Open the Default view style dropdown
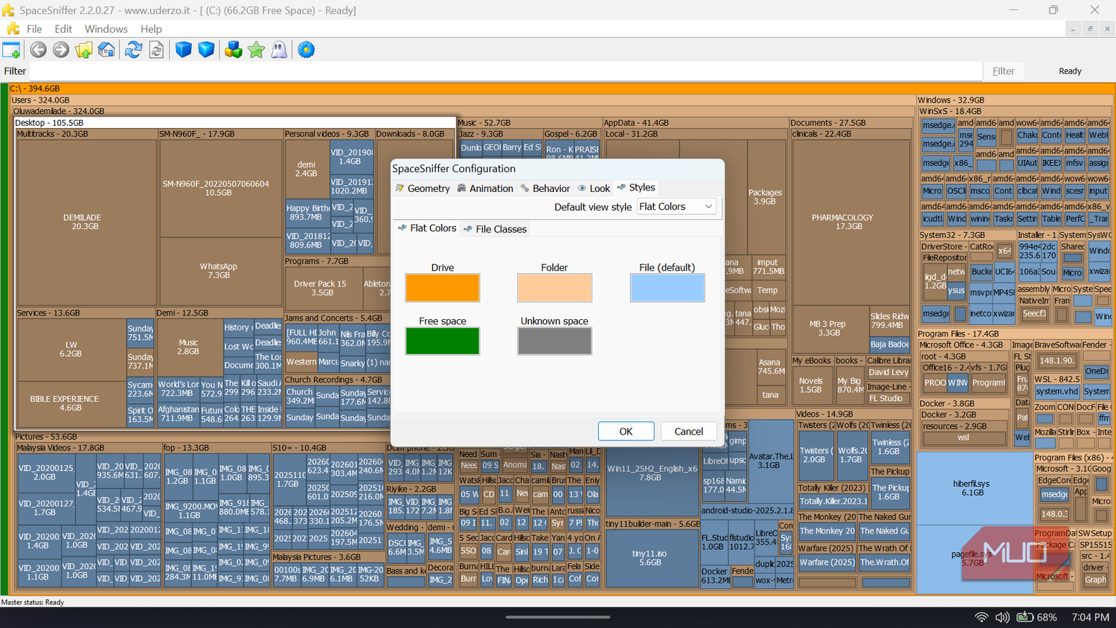Screen dimensions: 1116x628 tap(676, 207)
